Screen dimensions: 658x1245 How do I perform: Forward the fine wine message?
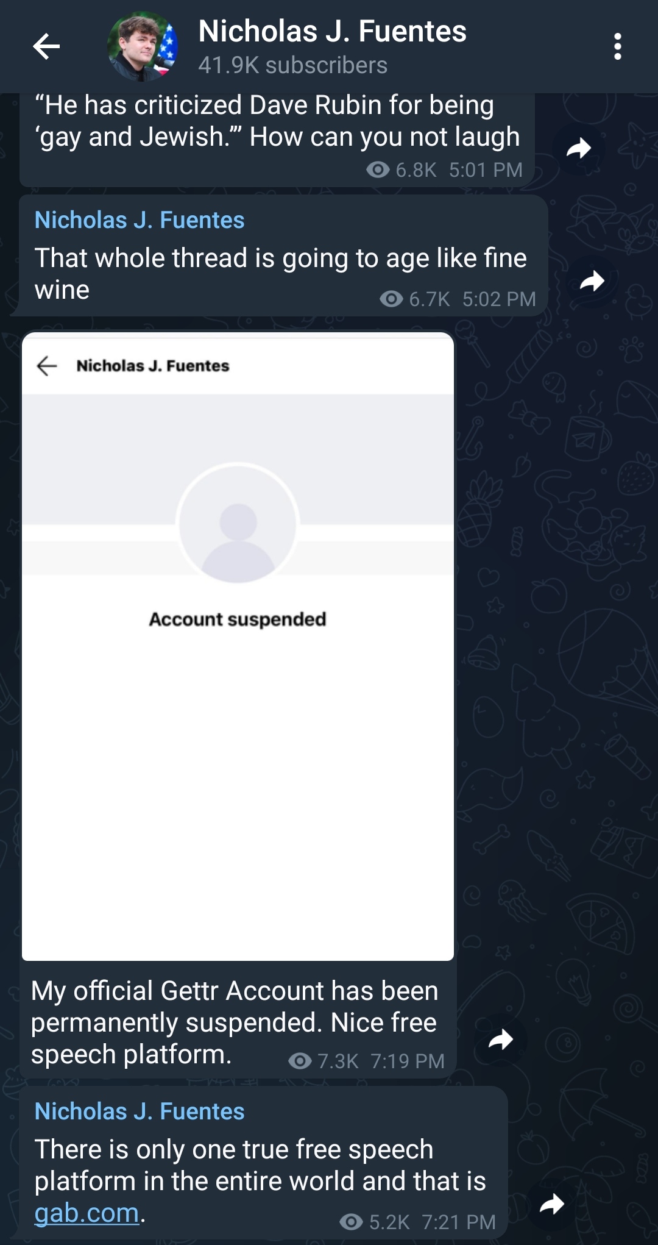(592, 281)
